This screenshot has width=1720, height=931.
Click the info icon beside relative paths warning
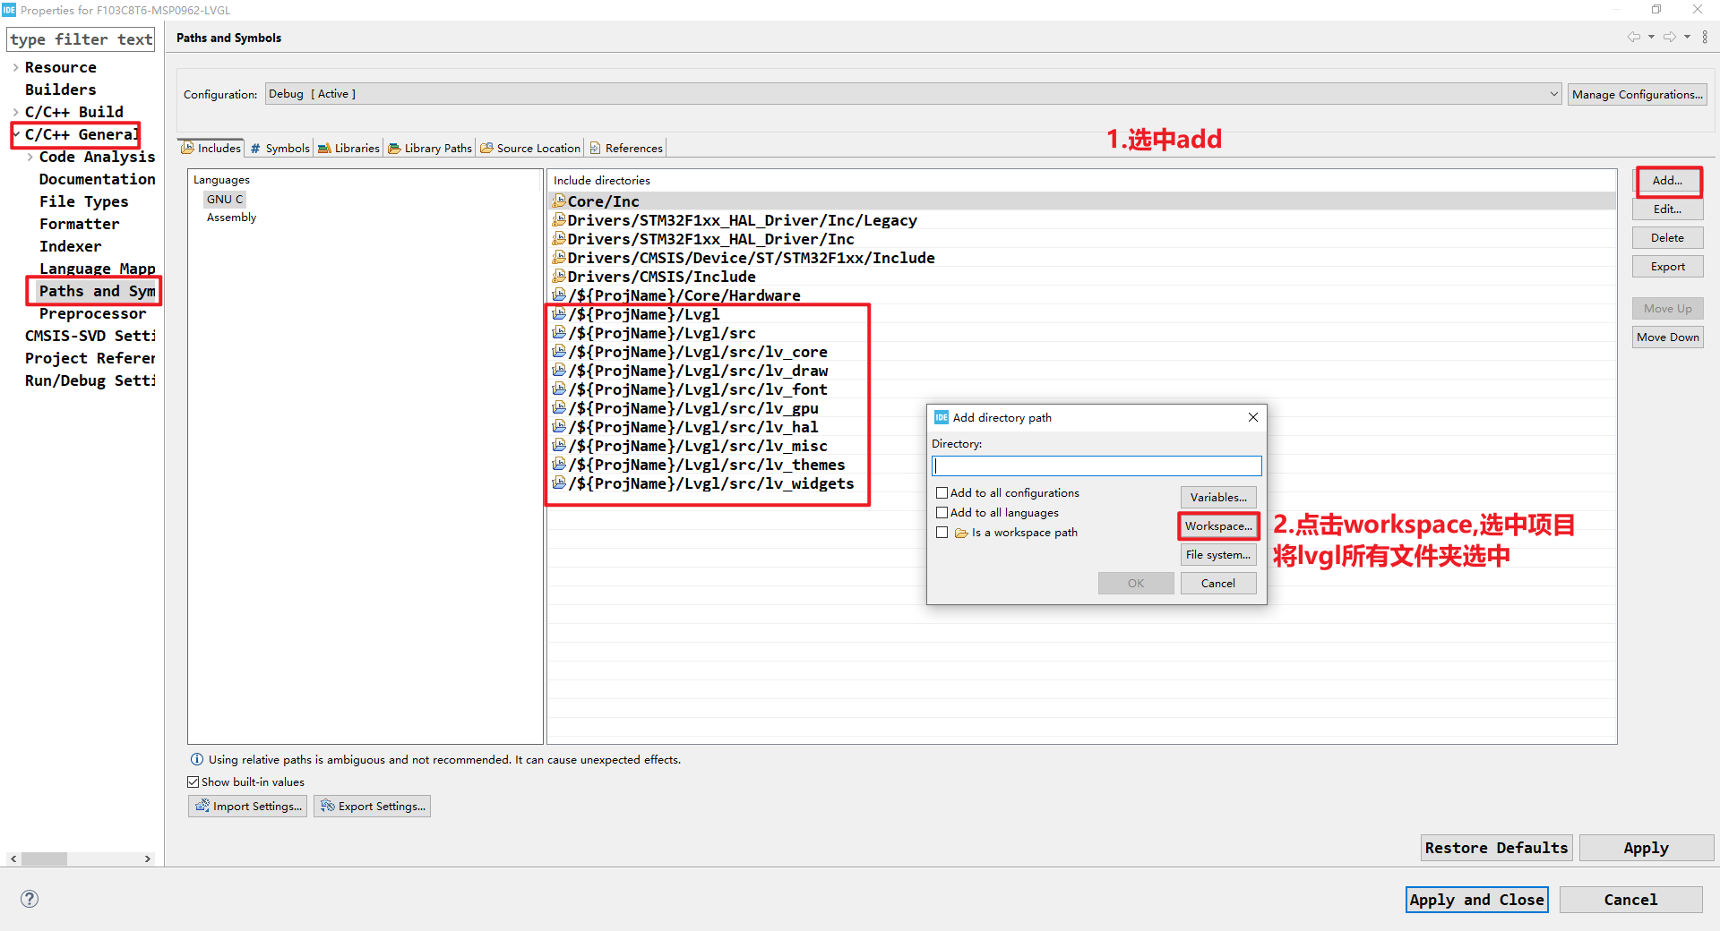pyautogui.click(x=197, y=759)
